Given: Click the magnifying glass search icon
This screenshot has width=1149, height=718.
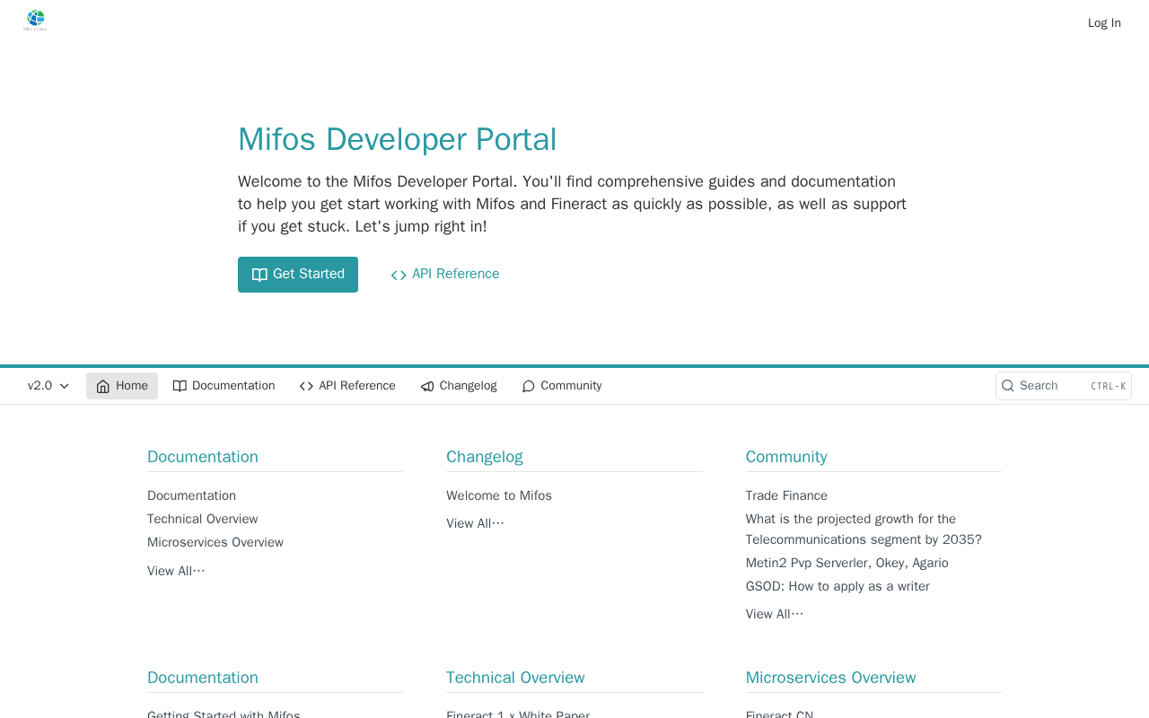Looking at the screenshot, I should coord(1008,386).
